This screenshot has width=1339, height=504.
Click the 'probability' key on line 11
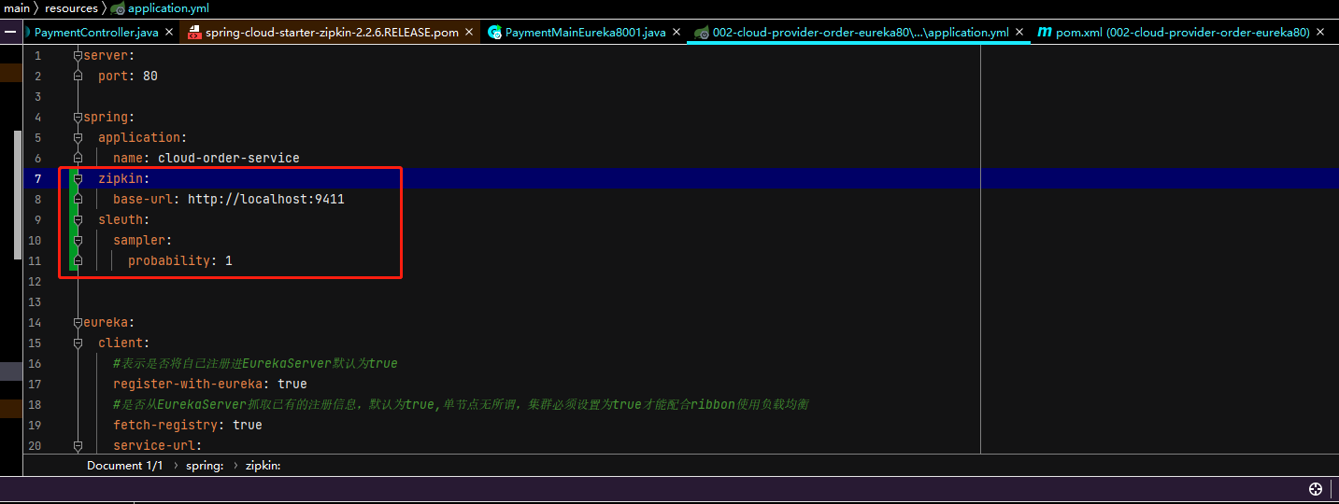[x=169, y=260]
